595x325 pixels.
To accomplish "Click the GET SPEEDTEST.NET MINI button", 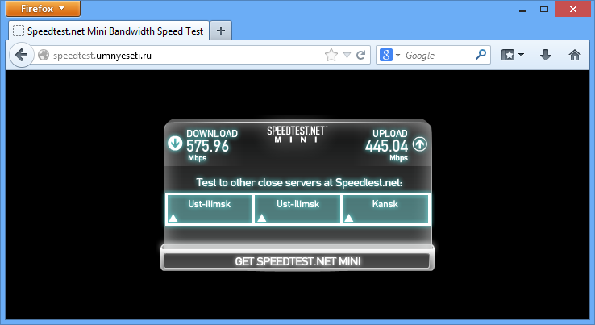I will tap(297, 261).
